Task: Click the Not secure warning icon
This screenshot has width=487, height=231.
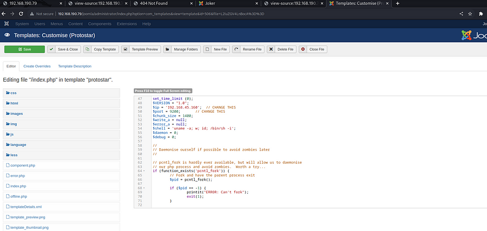Action: coord(32,14)
